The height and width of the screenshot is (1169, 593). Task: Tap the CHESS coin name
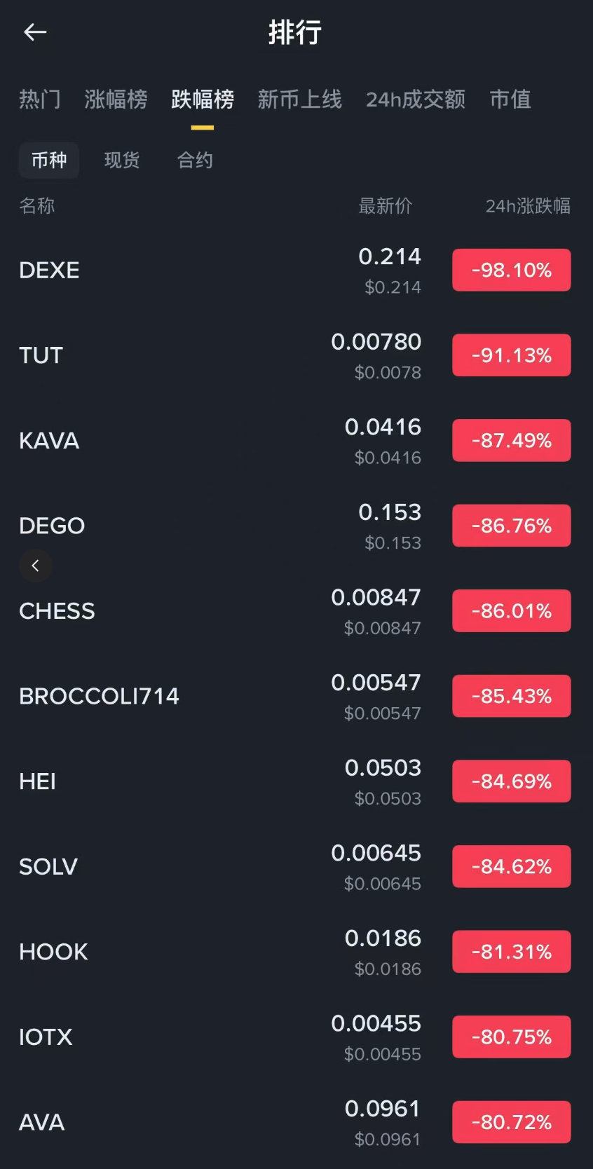pyautogui.click(x=57, y=611)
